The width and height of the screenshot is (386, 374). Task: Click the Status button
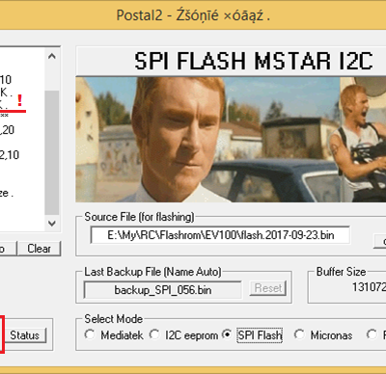coord(24,335)
